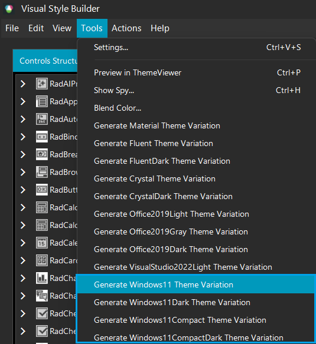Select the RadAut control icon
Image resolution: width=316 pixels, height=344 pixels.
click(42, 119)
